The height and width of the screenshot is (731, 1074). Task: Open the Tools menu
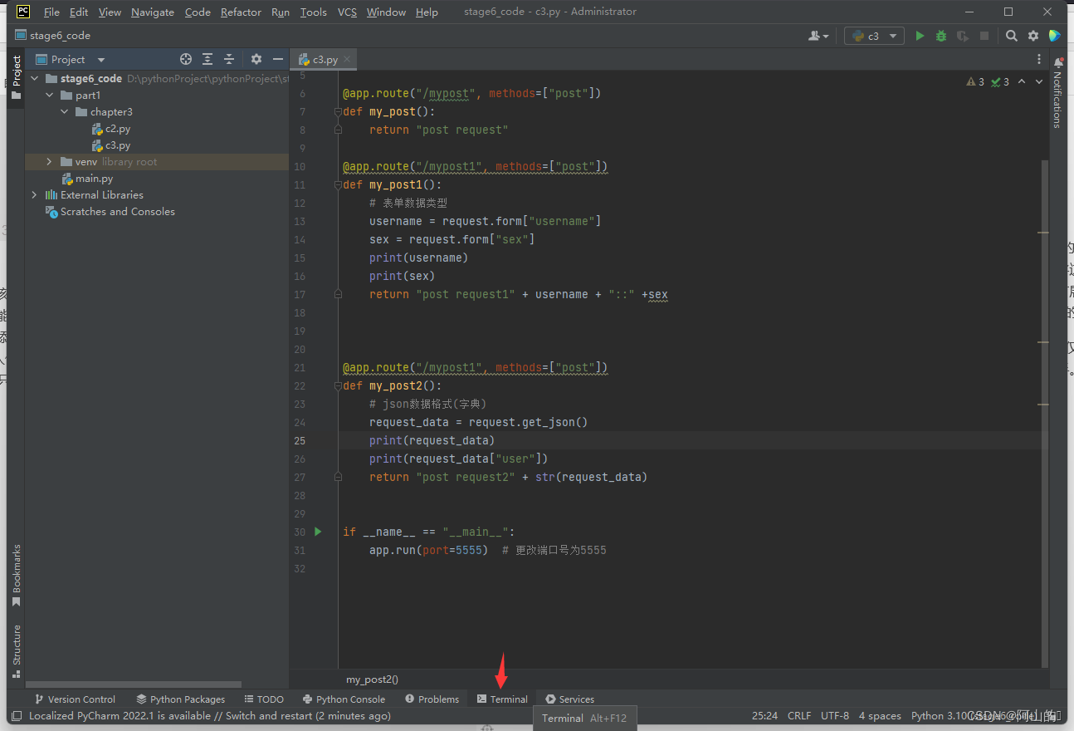[x=314, y=12]
